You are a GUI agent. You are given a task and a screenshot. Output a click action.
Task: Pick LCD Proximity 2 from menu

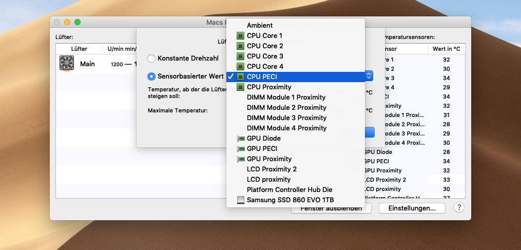272,169
